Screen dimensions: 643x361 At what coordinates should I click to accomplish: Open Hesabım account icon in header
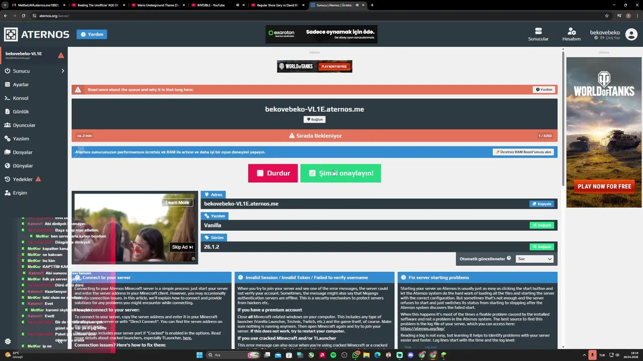[x=571, y=34]
